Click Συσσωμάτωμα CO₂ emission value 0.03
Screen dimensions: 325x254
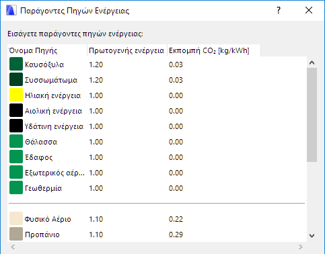click(176, 80)
